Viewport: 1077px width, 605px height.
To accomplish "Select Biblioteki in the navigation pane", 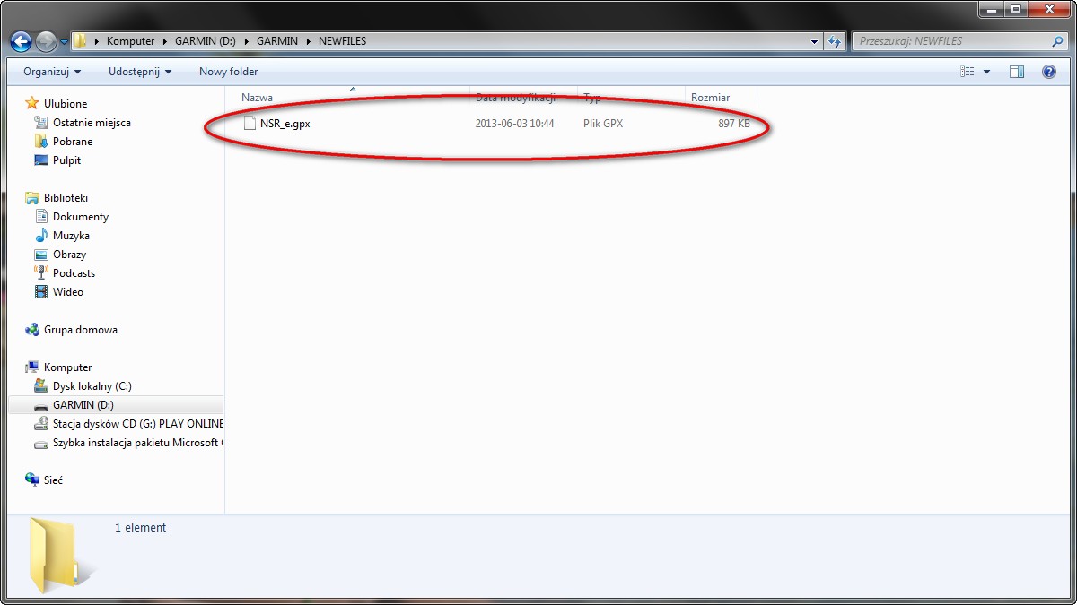I will click(66, 198).
